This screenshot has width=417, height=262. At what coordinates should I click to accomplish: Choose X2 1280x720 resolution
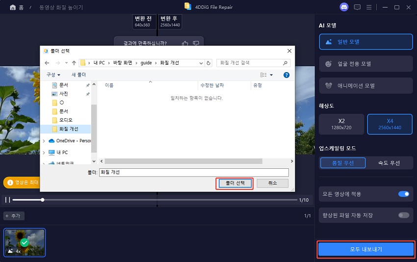pos(341,124)
